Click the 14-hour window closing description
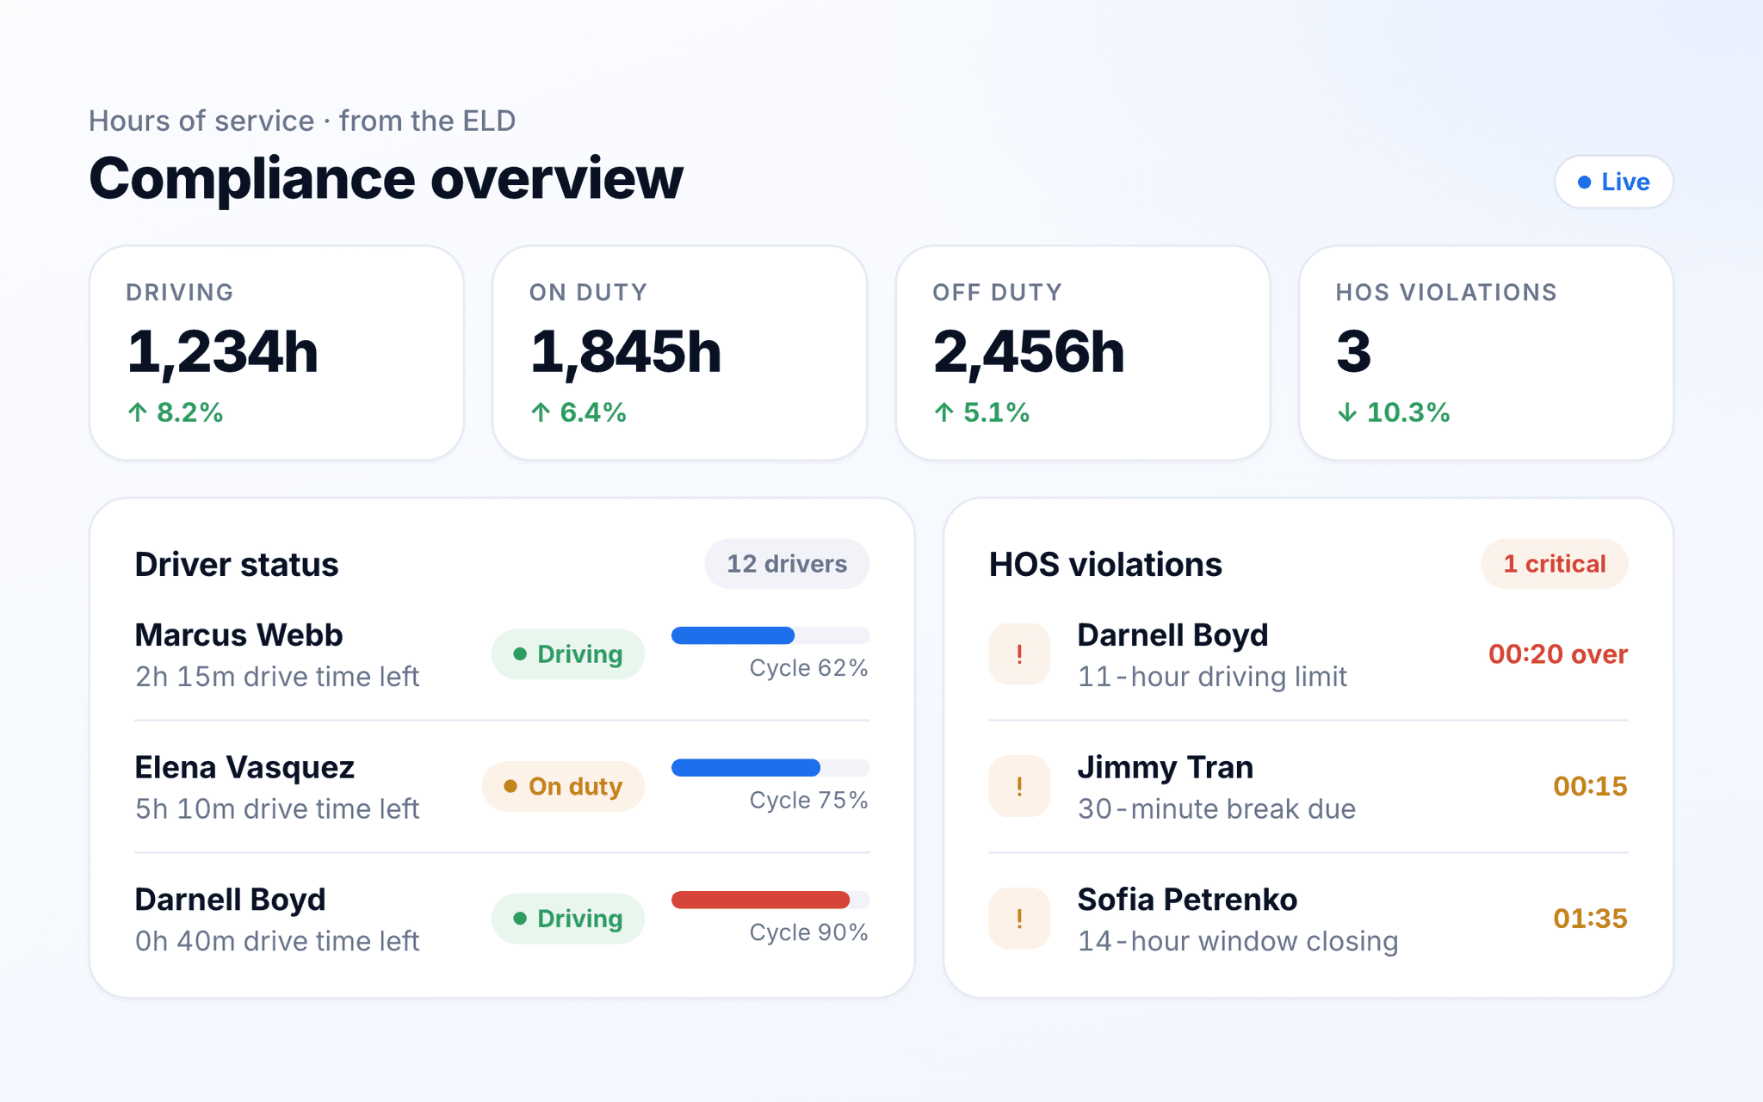The image size is (1763, 1102). [x=1238, y=941]
